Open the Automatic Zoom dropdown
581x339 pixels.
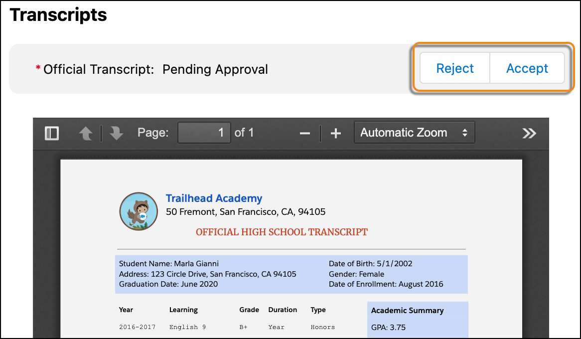pos(414,133)
